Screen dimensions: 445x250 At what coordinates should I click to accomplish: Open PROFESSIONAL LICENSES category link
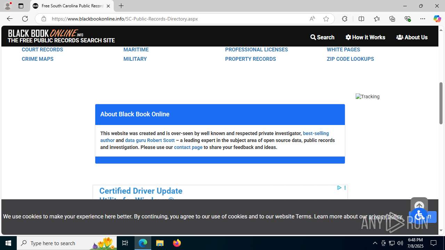pyautogui.click(x=257, y=50)
